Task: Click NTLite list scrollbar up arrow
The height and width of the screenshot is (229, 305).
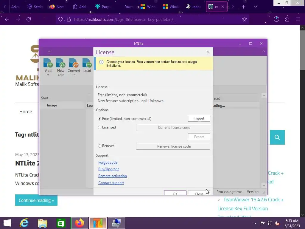Action: pyautogui.click(x=264, y=95)
